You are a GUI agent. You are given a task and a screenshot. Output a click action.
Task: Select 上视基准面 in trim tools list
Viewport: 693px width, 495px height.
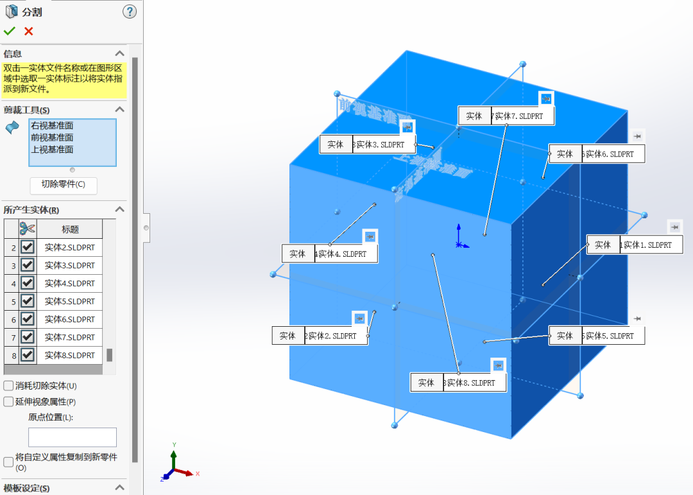point(52,150)
